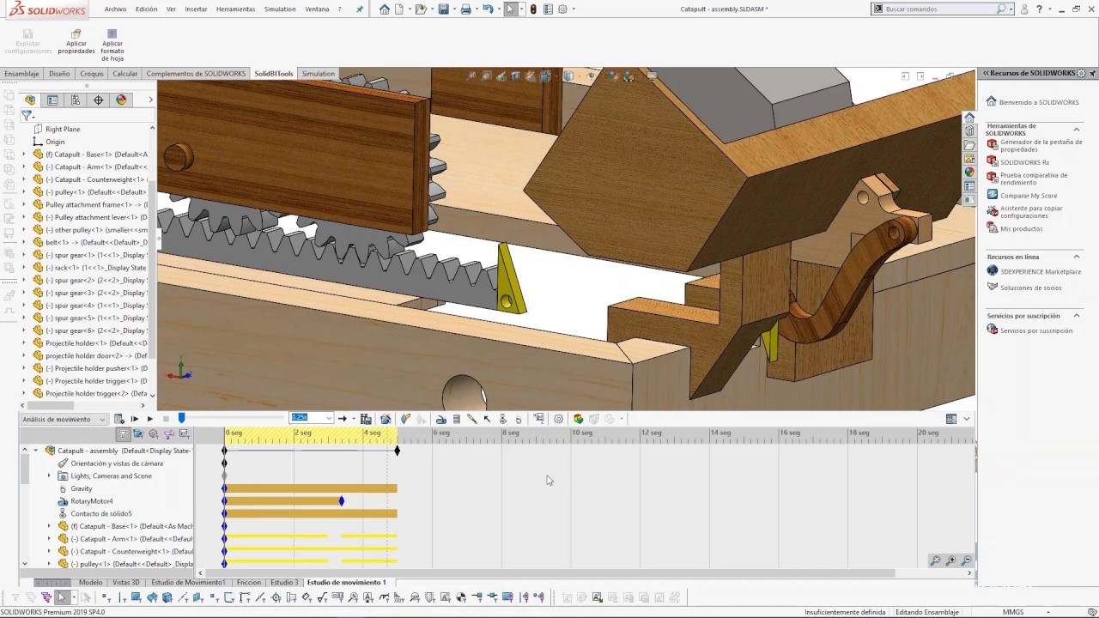This screenshot has width=1099, height=618.
Task: Open the playback mode arrow dropdown
Action: point(353,419)
